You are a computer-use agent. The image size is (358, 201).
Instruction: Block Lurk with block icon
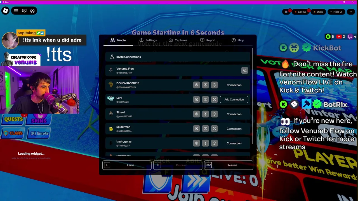pyautogui.click(x=215, y=99)
